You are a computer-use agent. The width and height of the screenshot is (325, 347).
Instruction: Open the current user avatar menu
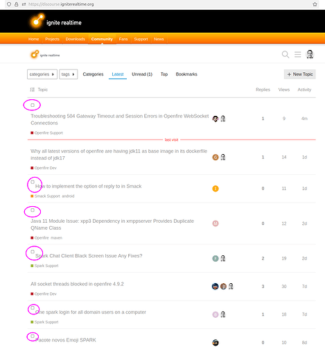pyautogui.click(x=310, y=55)
